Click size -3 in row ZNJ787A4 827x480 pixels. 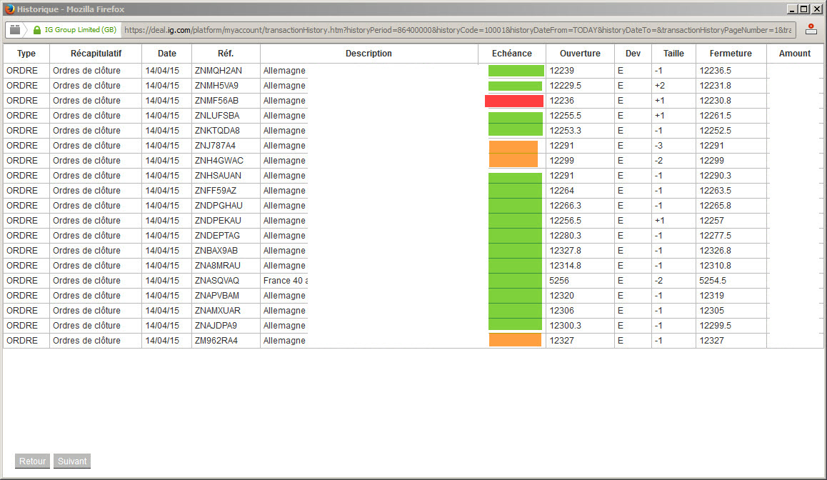[658, 146]
